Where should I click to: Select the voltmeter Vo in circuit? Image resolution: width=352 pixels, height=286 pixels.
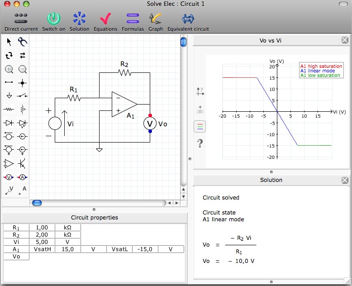pos(150,124)
